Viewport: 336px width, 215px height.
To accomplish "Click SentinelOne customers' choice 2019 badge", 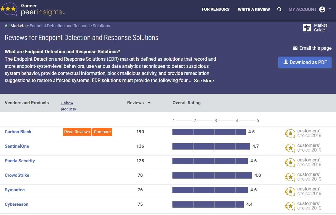I will click(x=303, y=148).
